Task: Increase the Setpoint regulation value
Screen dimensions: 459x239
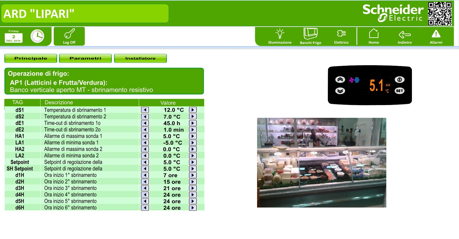Action: point(193,162)
